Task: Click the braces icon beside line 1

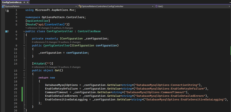Action: pos(7,10)
